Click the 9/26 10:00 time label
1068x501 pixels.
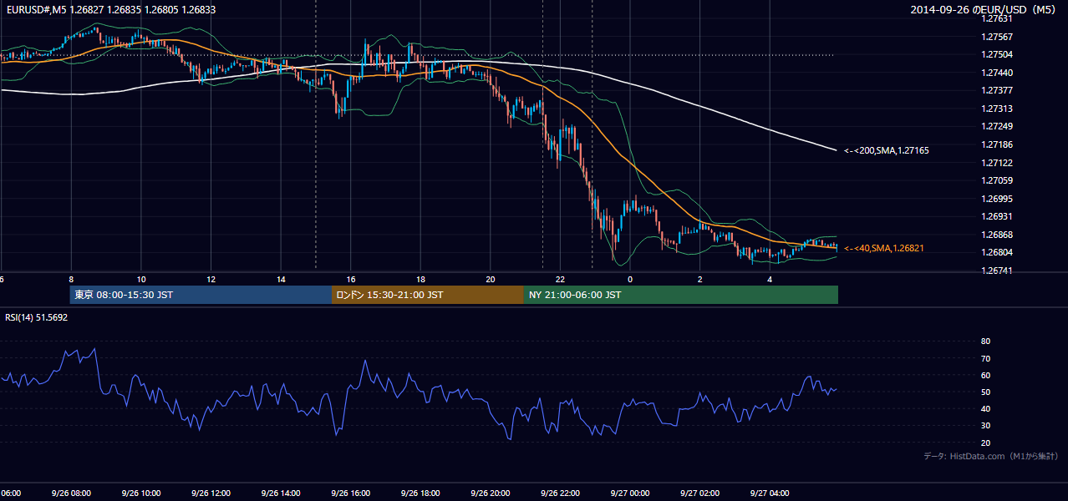point(141,493)
